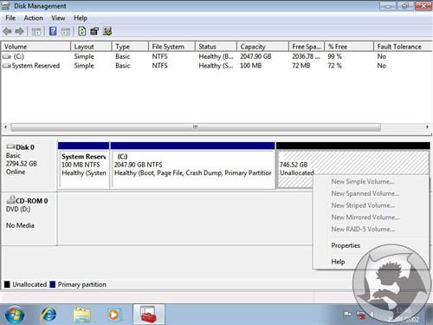Click the left scroll arrow of volume list
The image size is (433, 325).
tap(5, 127)
